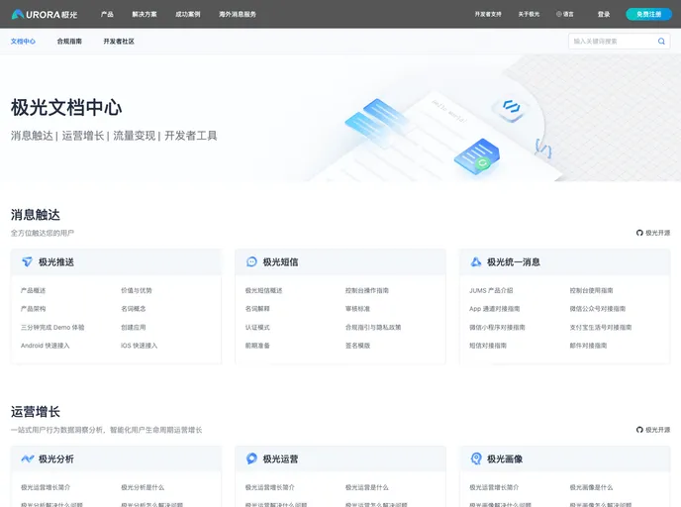Image resolution: width=681 pixels, height=507 pixels.
Task: Switch to the 开发者社区 tab
Action: click(x=119, y=42)
